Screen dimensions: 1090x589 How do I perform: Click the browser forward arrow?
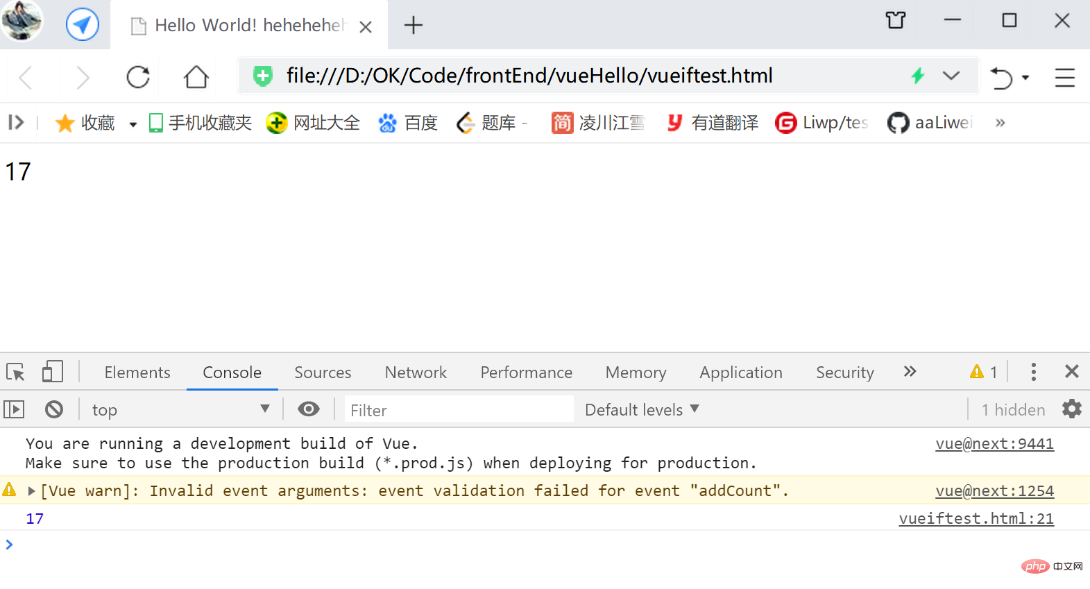[83, 77]
